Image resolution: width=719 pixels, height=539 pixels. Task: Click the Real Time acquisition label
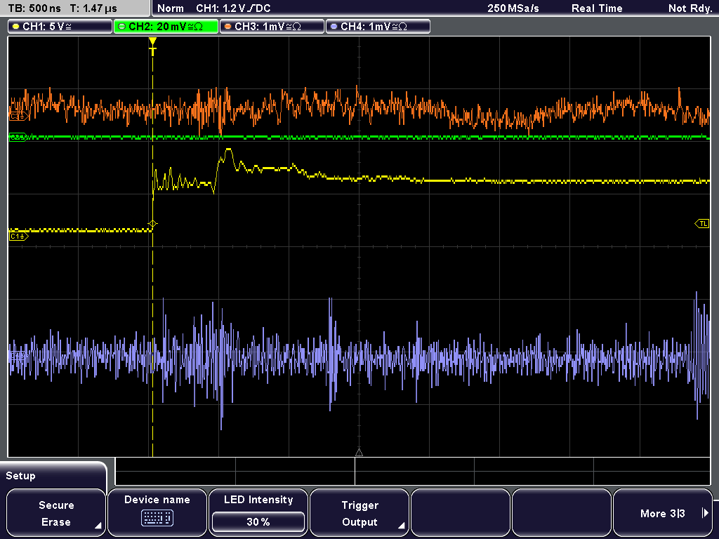point(597,8)
